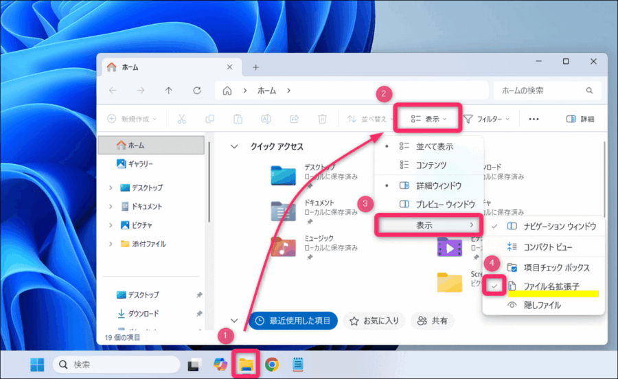Toggle 詳細ウィンドウ pane option
618x379 pixels.
coord(428,185)
